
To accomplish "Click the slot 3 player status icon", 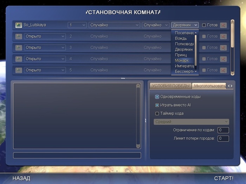I will point(19,48).
